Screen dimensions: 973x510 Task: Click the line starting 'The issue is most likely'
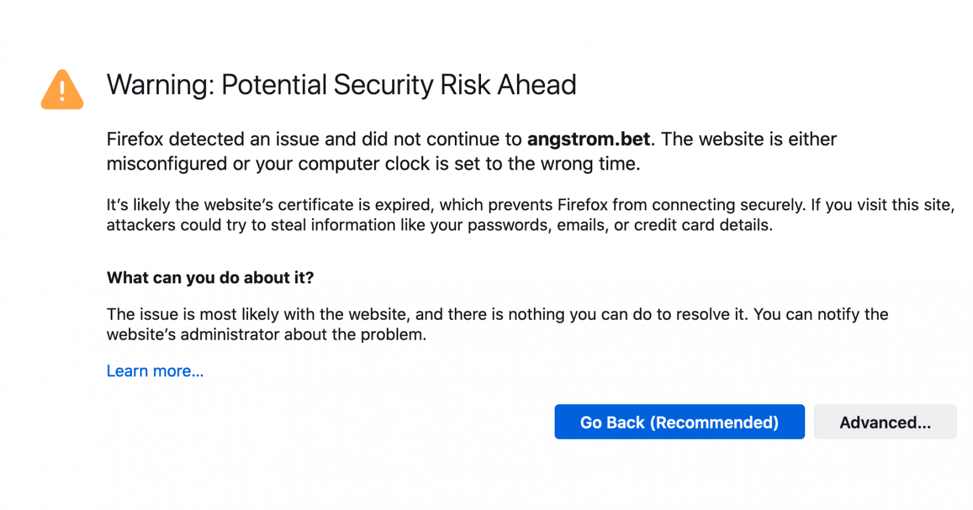point(497,314)
